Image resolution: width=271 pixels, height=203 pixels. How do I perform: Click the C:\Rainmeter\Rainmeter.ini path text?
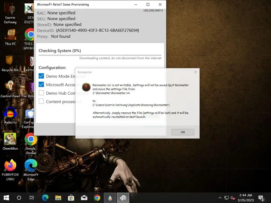click(111, 93)
